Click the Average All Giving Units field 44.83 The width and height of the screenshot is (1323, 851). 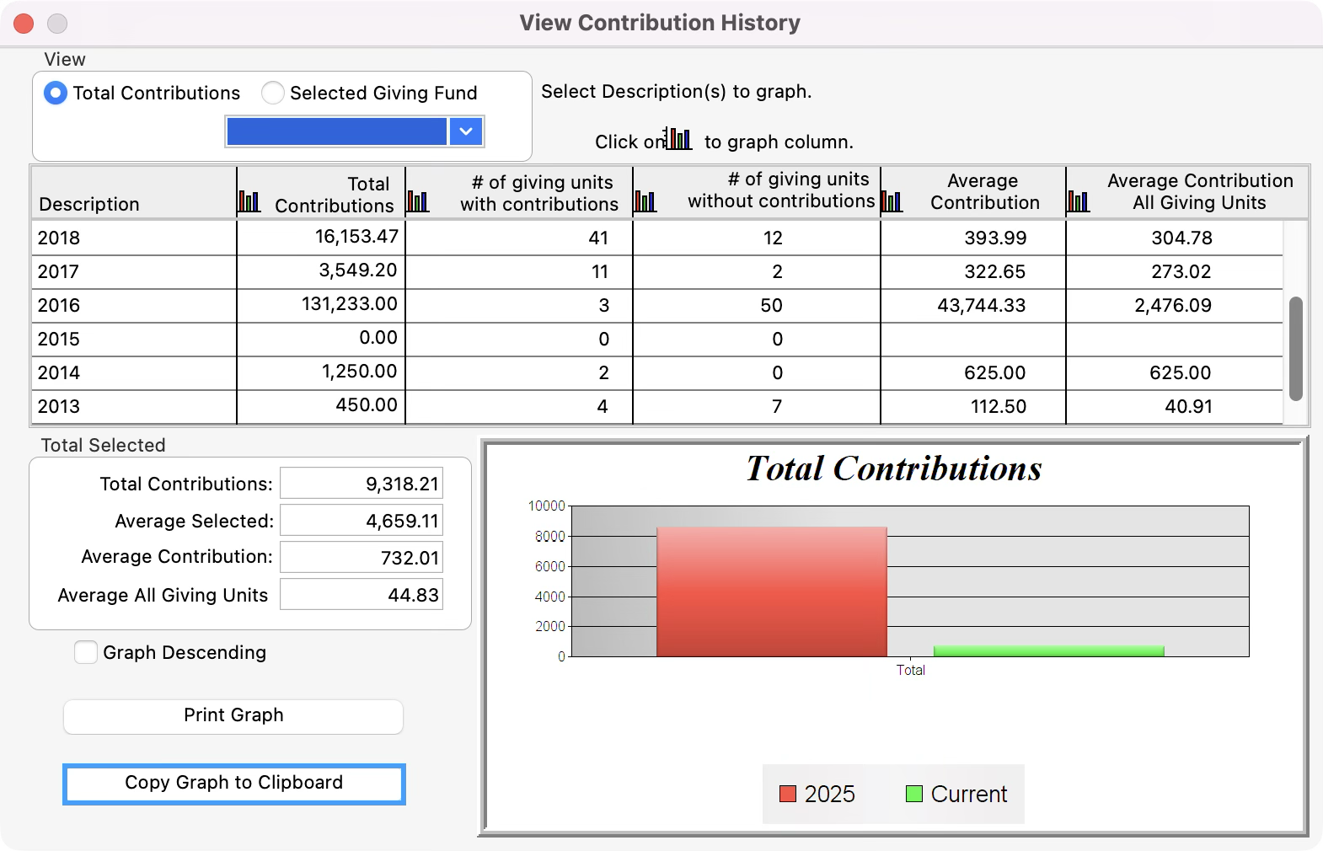pyautogui.click(x=362, y=595)
